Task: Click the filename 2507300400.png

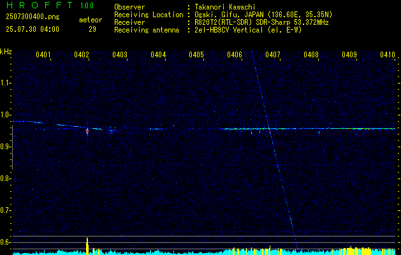Action: click(33, 17)
